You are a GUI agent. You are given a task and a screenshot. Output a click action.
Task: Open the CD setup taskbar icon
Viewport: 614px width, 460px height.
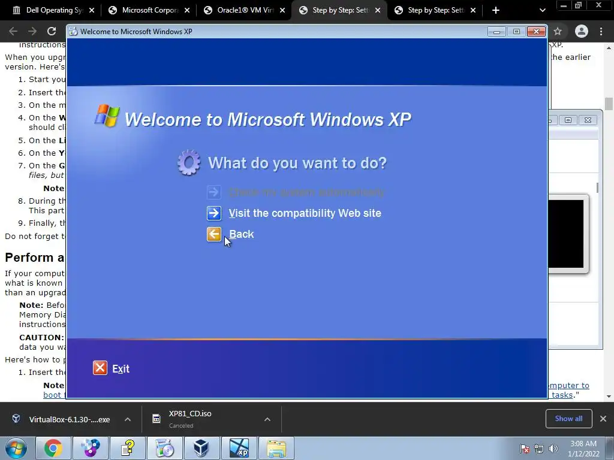click(164, 448)
